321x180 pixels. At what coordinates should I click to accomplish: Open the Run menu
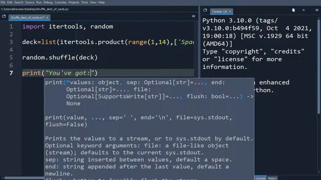pos(39,2)
